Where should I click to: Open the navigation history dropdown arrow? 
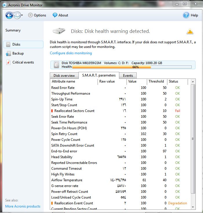click(x=22, y=15)
